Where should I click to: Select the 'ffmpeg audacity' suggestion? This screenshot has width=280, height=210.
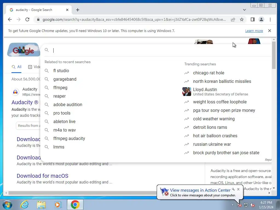(69, 138)
